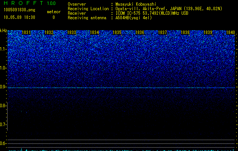
Task: Click the 1832 time marker
Action: pyautogui.click(x=49, y=32)
